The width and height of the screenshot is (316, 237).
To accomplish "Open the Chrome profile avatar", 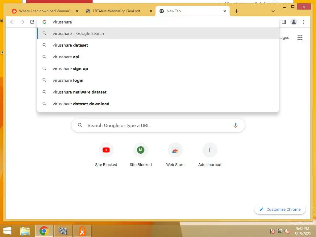I will [x=294, y=22].
